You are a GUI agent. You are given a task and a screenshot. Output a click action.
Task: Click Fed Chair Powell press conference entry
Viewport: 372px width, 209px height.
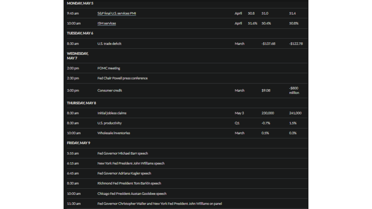coord(122,78)
